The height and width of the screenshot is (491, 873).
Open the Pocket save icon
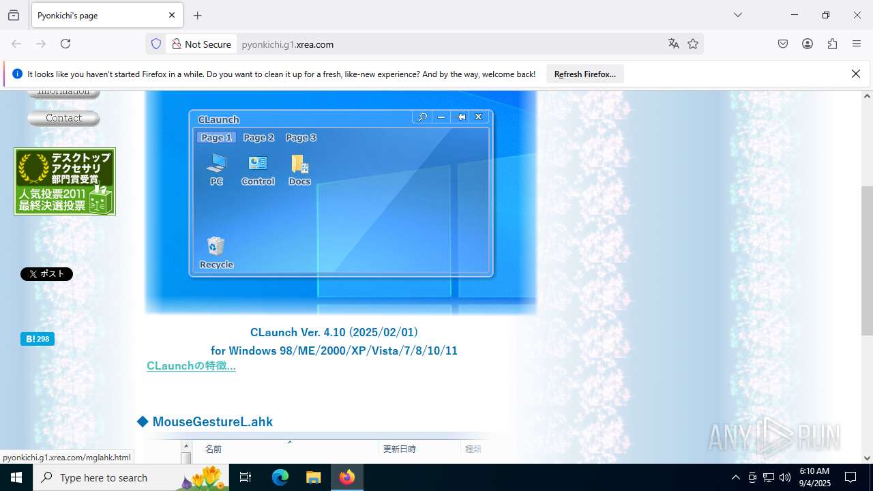pyautogui.click(x=783, y=44)
